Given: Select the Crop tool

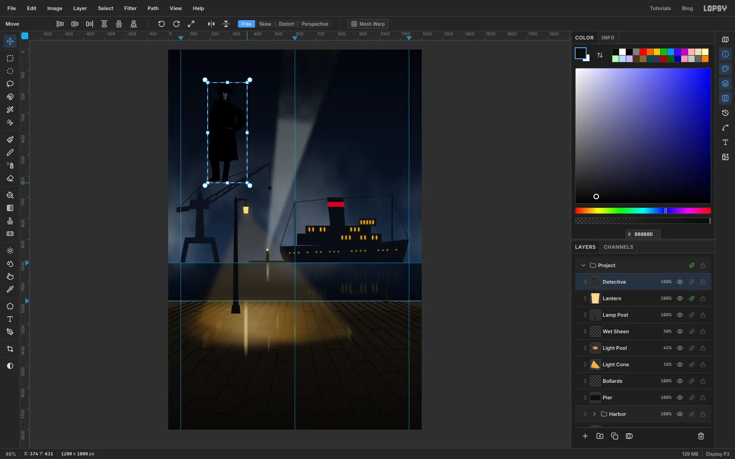Looking at the screenshot, I should pos(10,349).
